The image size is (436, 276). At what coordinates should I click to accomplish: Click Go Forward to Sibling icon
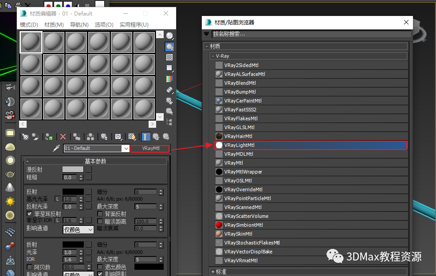click(x=166, y=137)
